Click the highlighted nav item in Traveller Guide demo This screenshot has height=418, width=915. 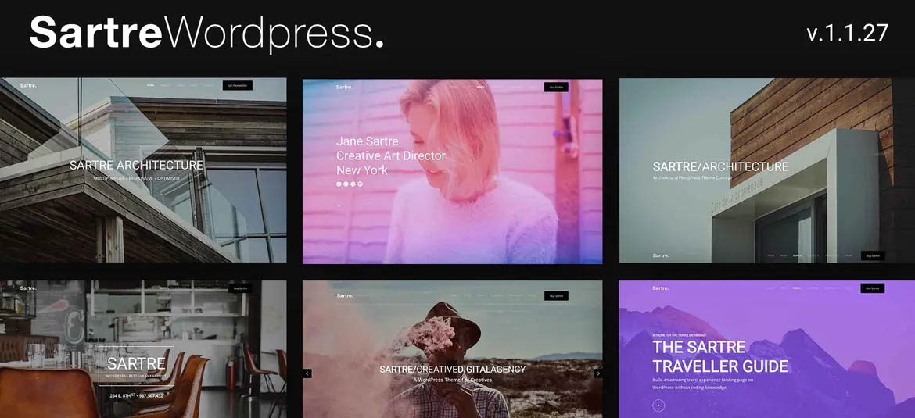[x=797, y=288]
